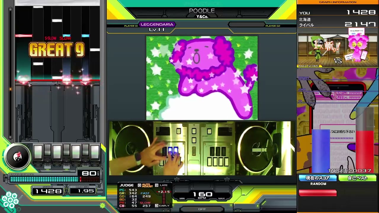This screenshot has height=213, width=379.
Task: Click the TARGET:+0037 readout
Action: click(x=350, y=171)
